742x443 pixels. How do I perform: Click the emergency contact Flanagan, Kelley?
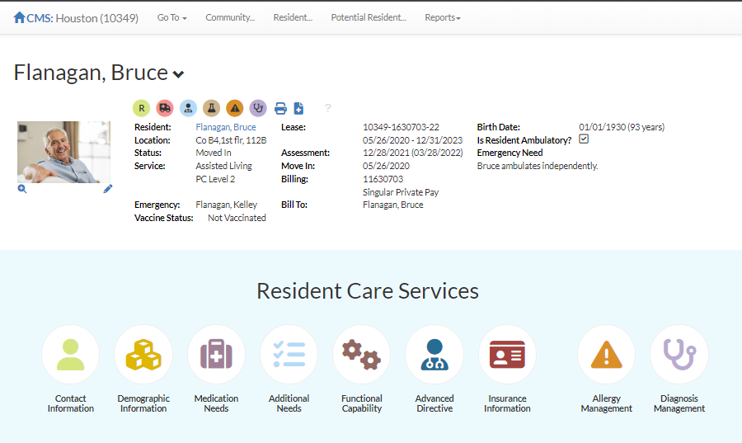tap(226, 205)
